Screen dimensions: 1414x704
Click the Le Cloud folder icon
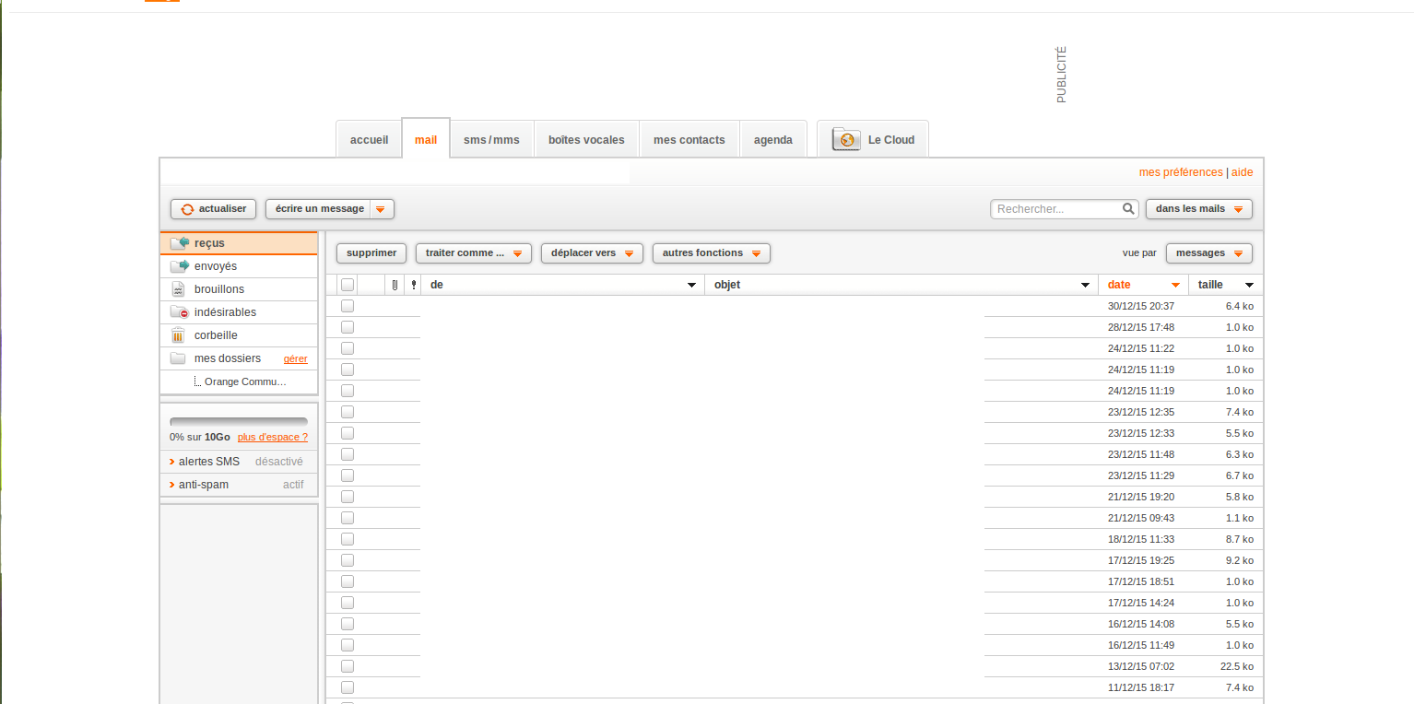click(x=846, y=140)
